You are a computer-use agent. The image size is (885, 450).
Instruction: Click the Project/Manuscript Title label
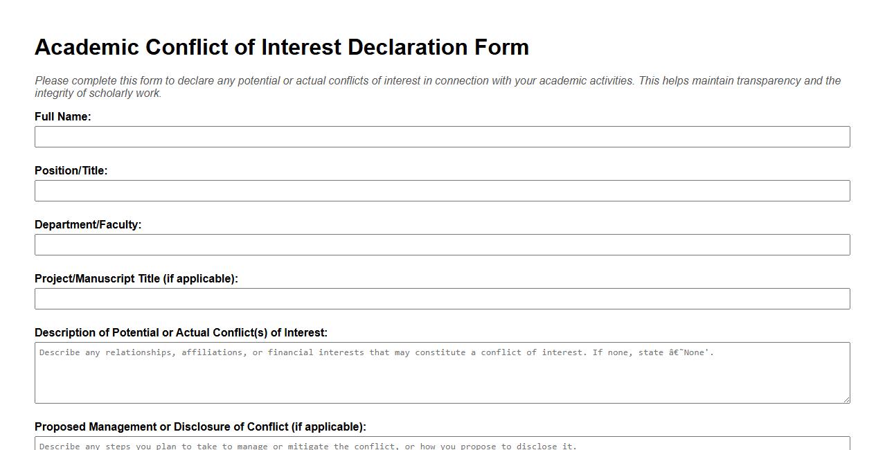(x=136, y=278)
